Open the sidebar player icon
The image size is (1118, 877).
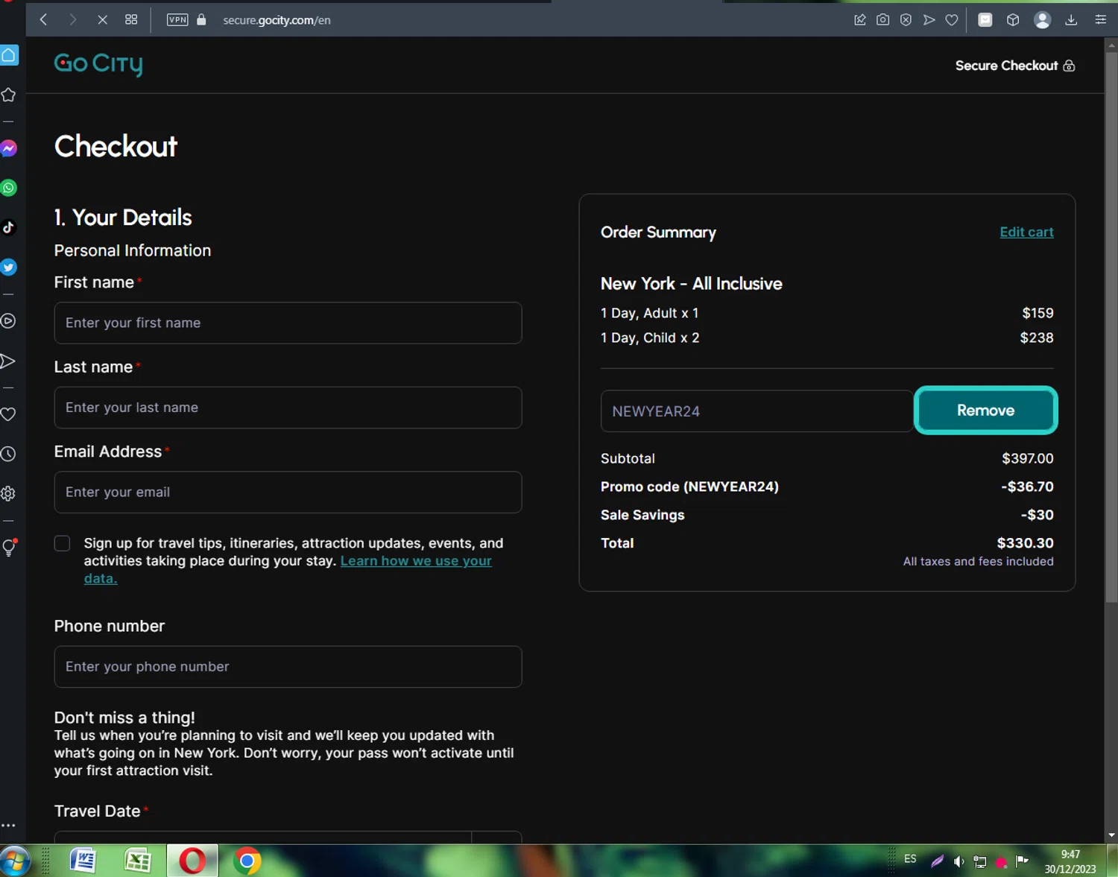[x=9, y=321]
